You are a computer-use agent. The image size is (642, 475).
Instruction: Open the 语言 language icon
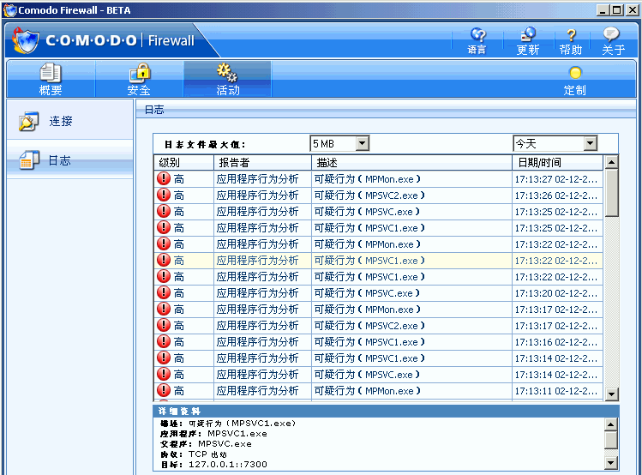[x=477, y=41]
